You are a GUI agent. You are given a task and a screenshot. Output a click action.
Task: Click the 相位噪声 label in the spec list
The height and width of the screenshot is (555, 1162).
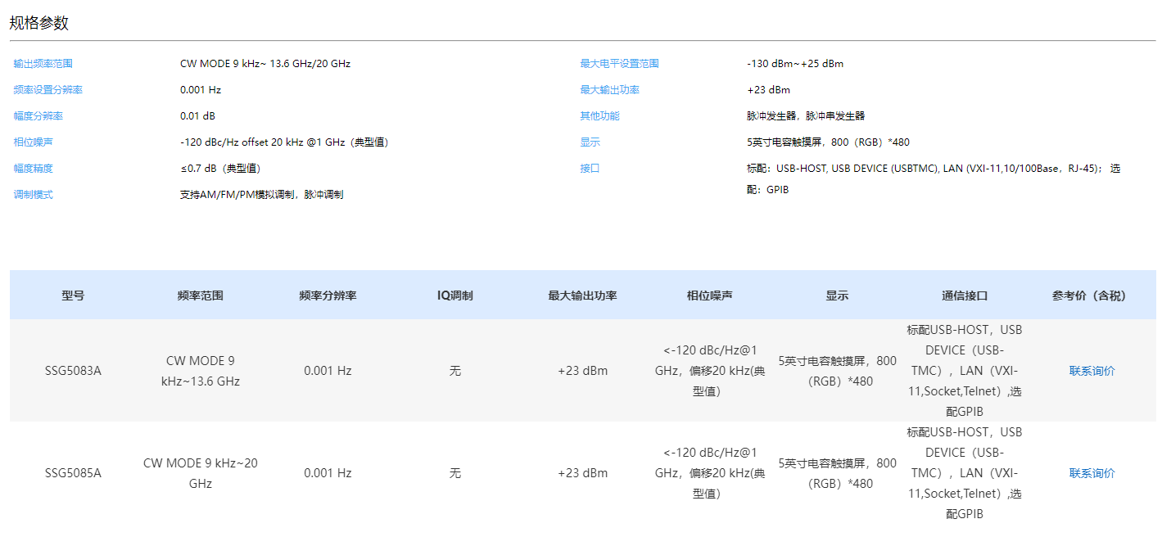point(34,142)
